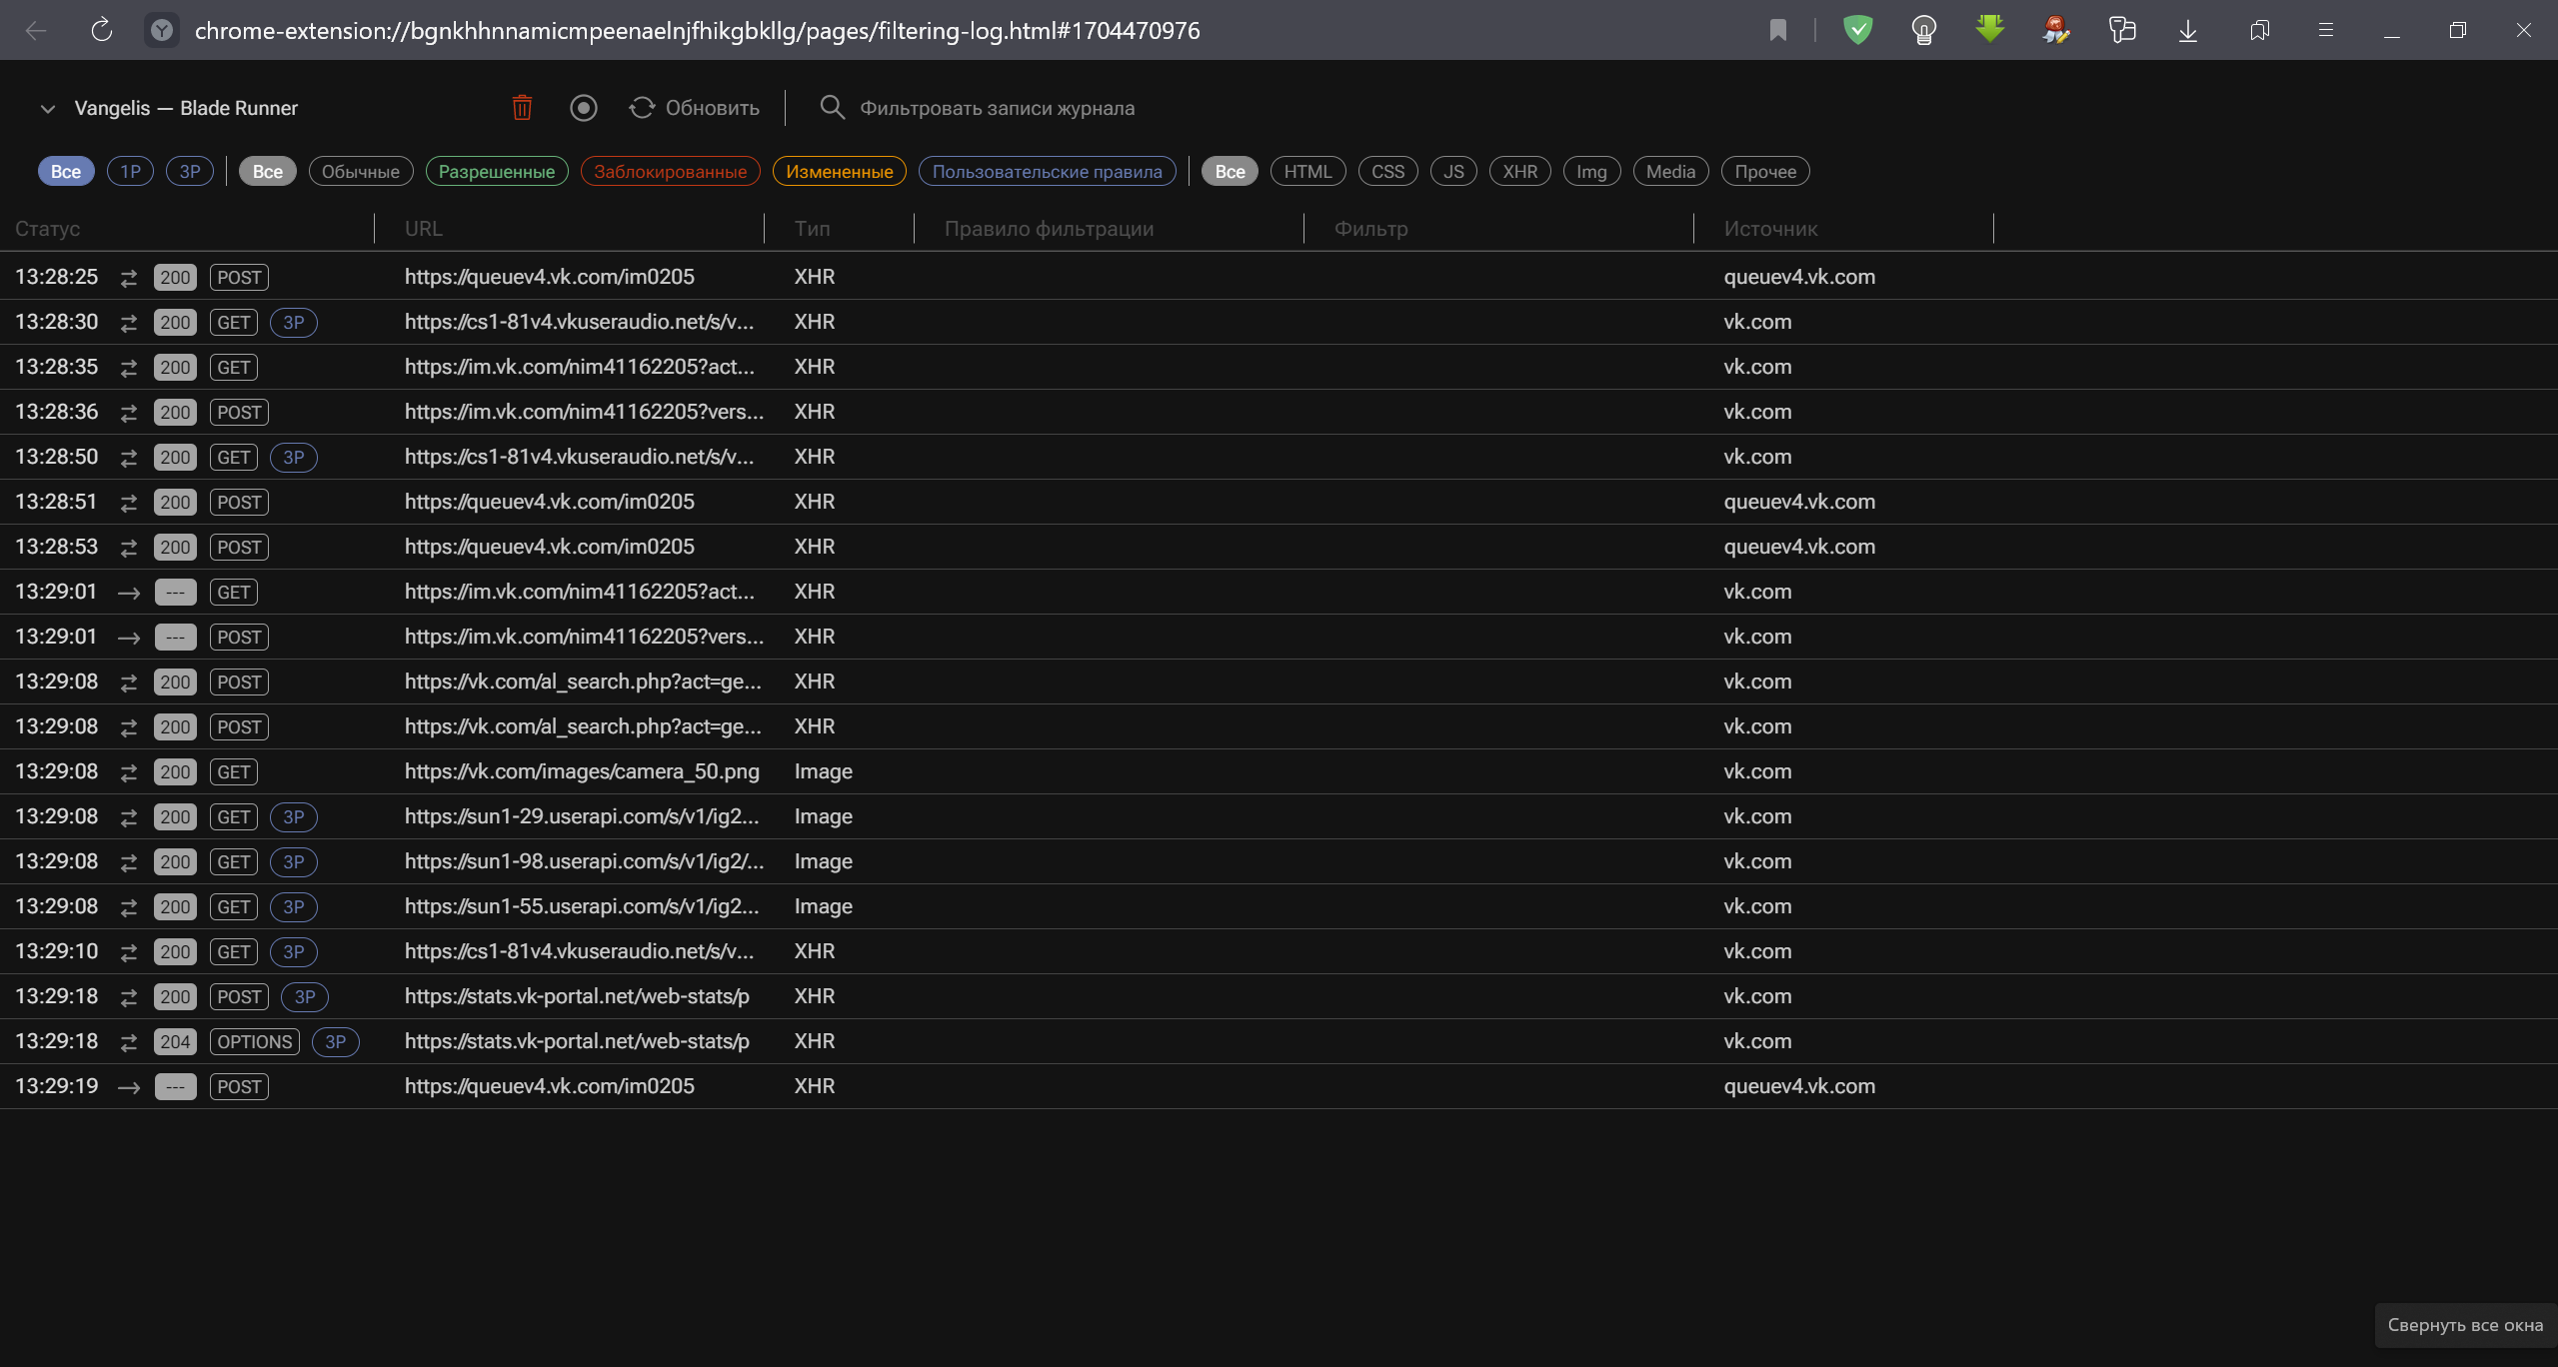The width and height of the screenshot is (2558, 1367).
Task: Click the downloads icon in browser toolbar
Action: 2187,30
